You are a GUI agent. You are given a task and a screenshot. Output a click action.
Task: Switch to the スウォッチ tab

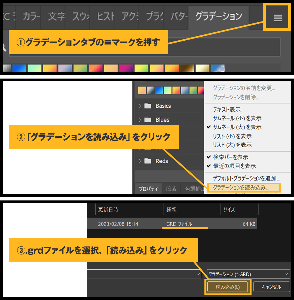(80, 17)
